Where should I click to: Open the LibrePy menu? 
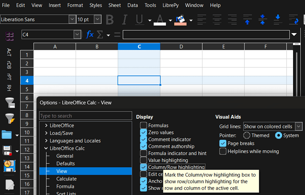(171, 5)
